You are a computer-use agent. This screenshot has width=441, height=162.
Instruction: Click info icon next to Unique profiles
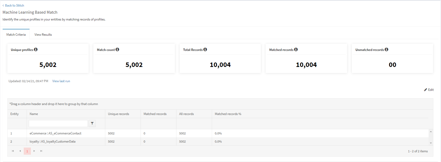(x=36, y=49)
